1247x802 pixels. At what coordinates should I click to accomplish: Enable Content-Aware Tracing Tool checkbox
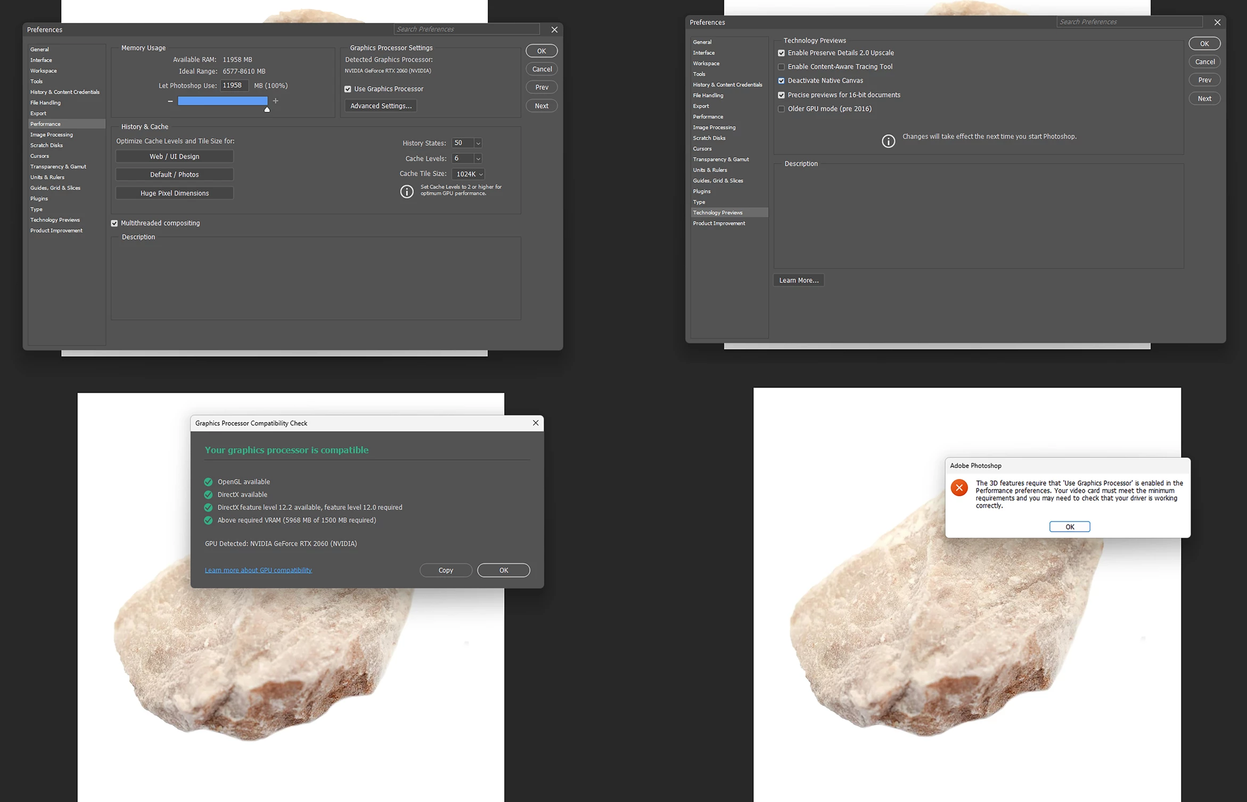click(x=781, y=67)
